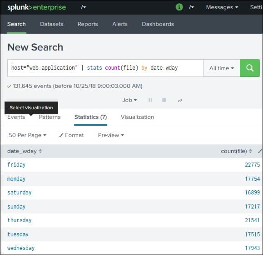This screenshot has height=255, width=263.
Task: Open the 50 Per Page dropdown
Action: pyautogui.click(x=28, y=135)
